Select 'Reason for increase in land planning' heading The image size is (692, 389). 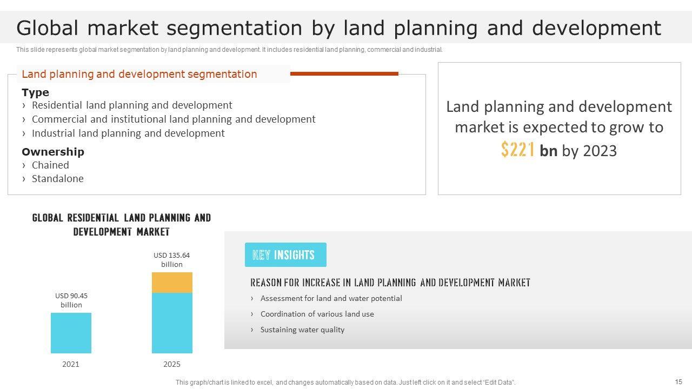(390, 283)
